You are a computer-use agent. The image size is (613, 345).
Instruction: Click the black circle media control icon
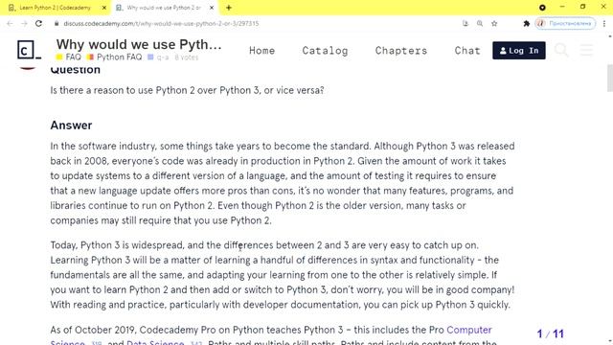542,8
